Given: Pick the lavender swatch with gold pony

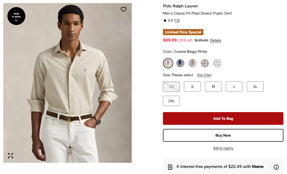Looking at the screenshot, I should point(193,63).
